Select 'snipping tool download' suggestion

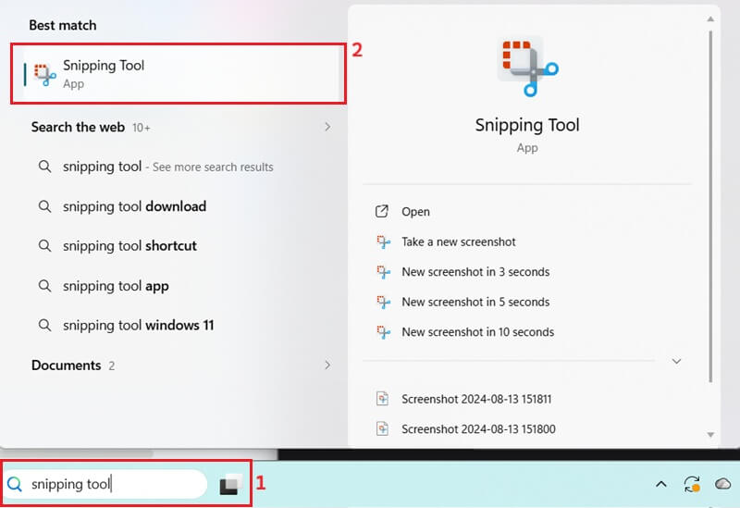coord(134,206)
